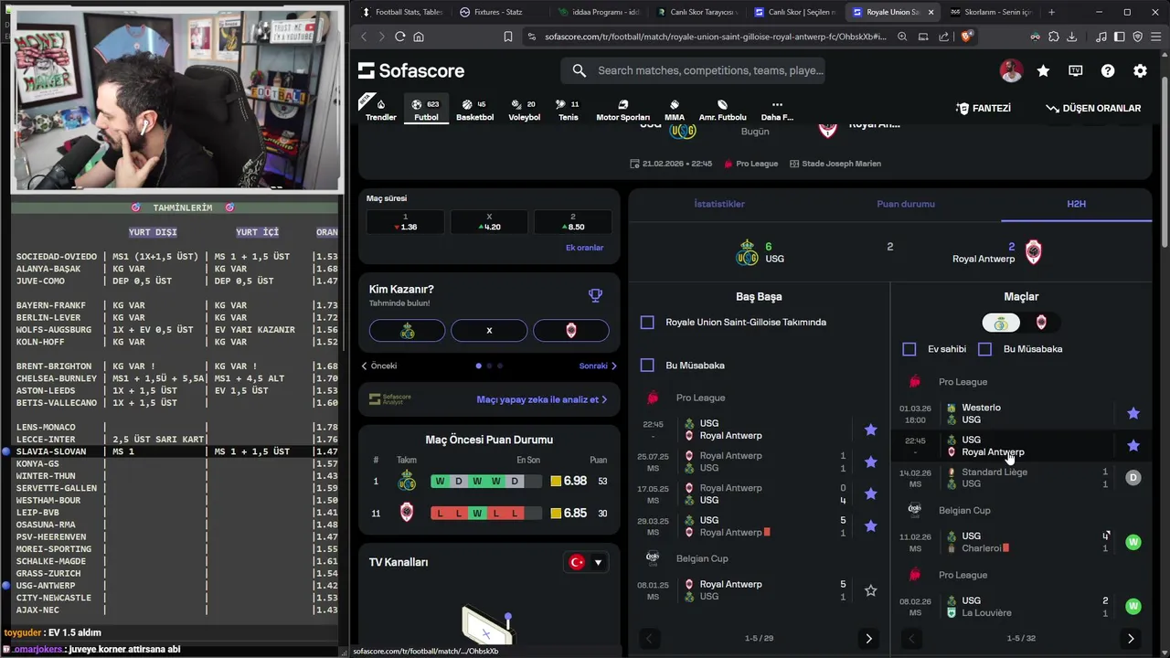Open Brave Shields lion icon
The height and width of the screenshot is (658, 1170).
click(967, 37)
